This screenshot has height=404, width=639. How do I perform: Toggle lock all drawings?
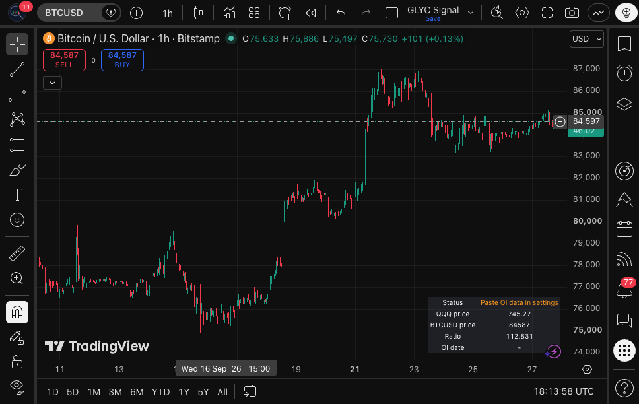pos(17,362)
